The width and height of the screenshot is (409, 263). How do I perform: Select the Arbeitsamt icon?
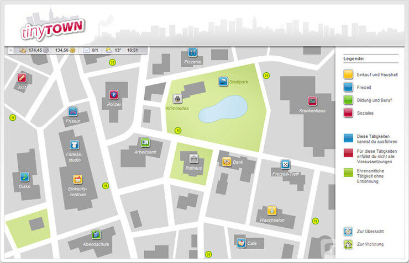[145, 142]
